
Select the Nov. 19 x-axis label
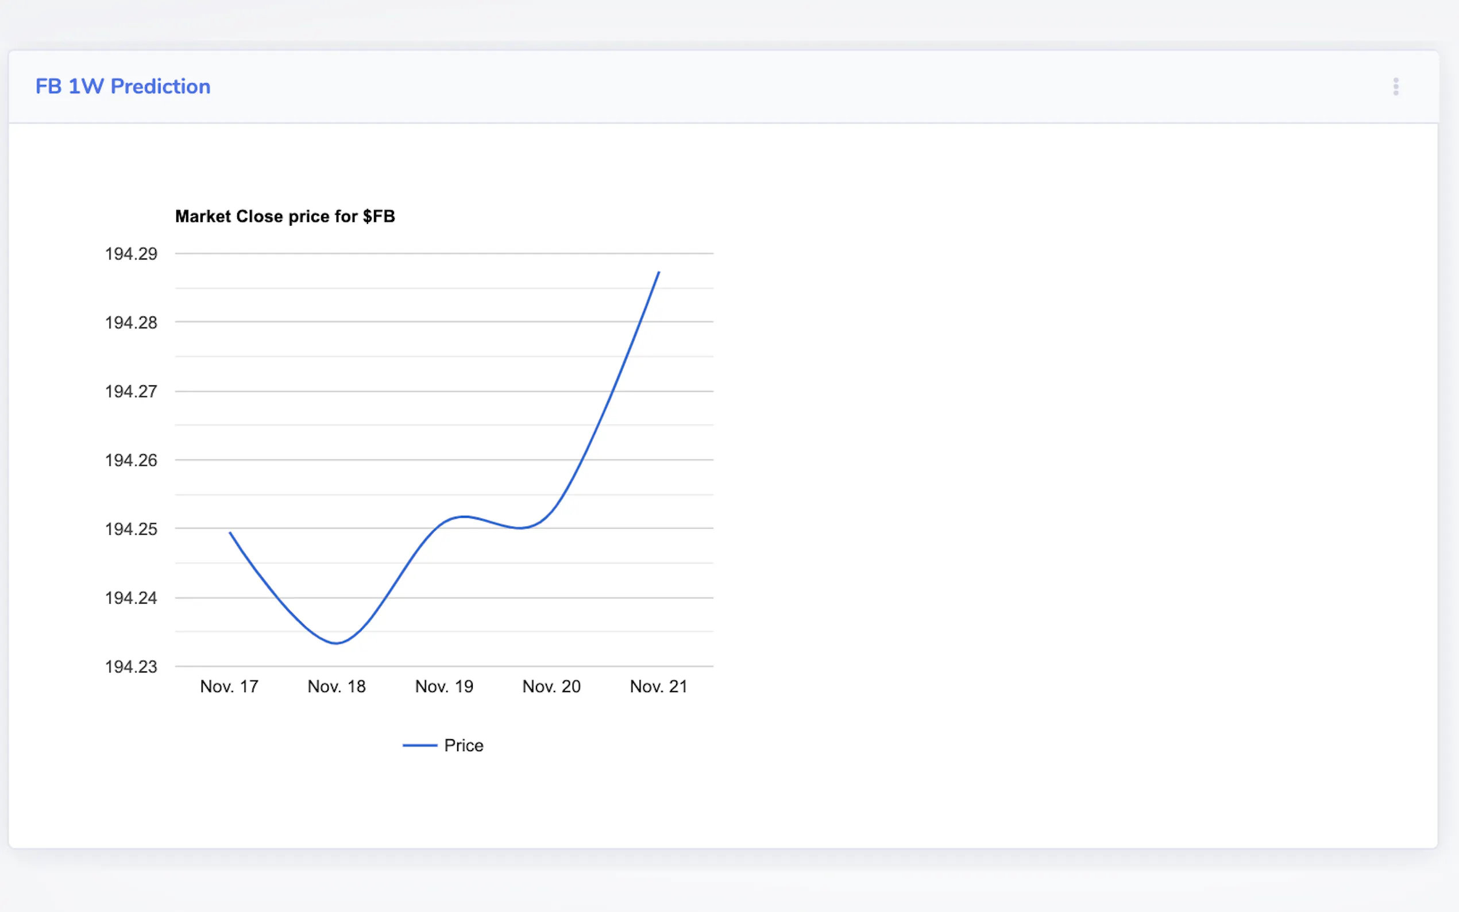444,686
